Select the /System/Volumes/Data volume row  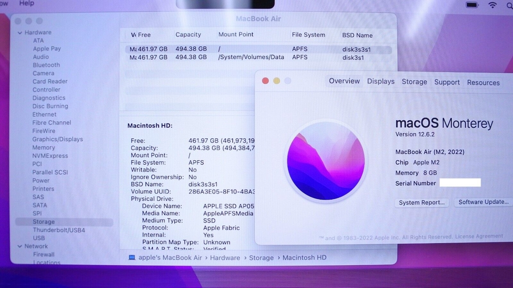pyautogui.click(x=259, y=57)
